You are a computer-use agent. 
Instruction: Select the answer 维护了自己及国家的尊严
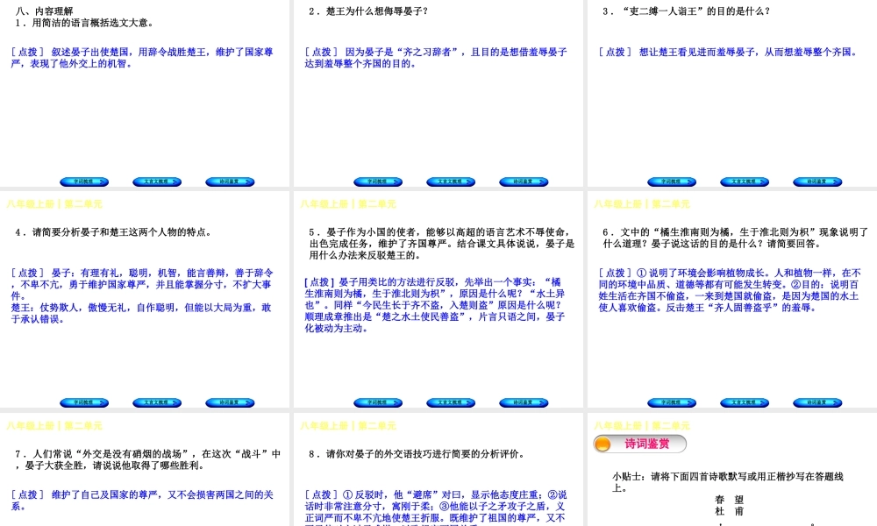142,501
